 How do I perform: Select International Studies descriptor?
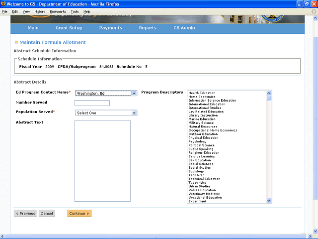205,108
